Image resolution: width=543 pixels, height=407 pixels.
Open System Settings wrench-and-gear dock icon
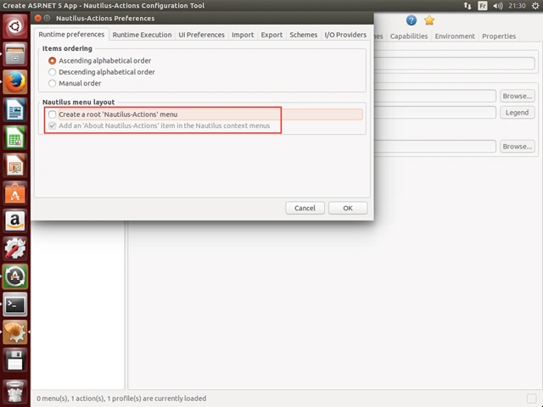point(15,248)
